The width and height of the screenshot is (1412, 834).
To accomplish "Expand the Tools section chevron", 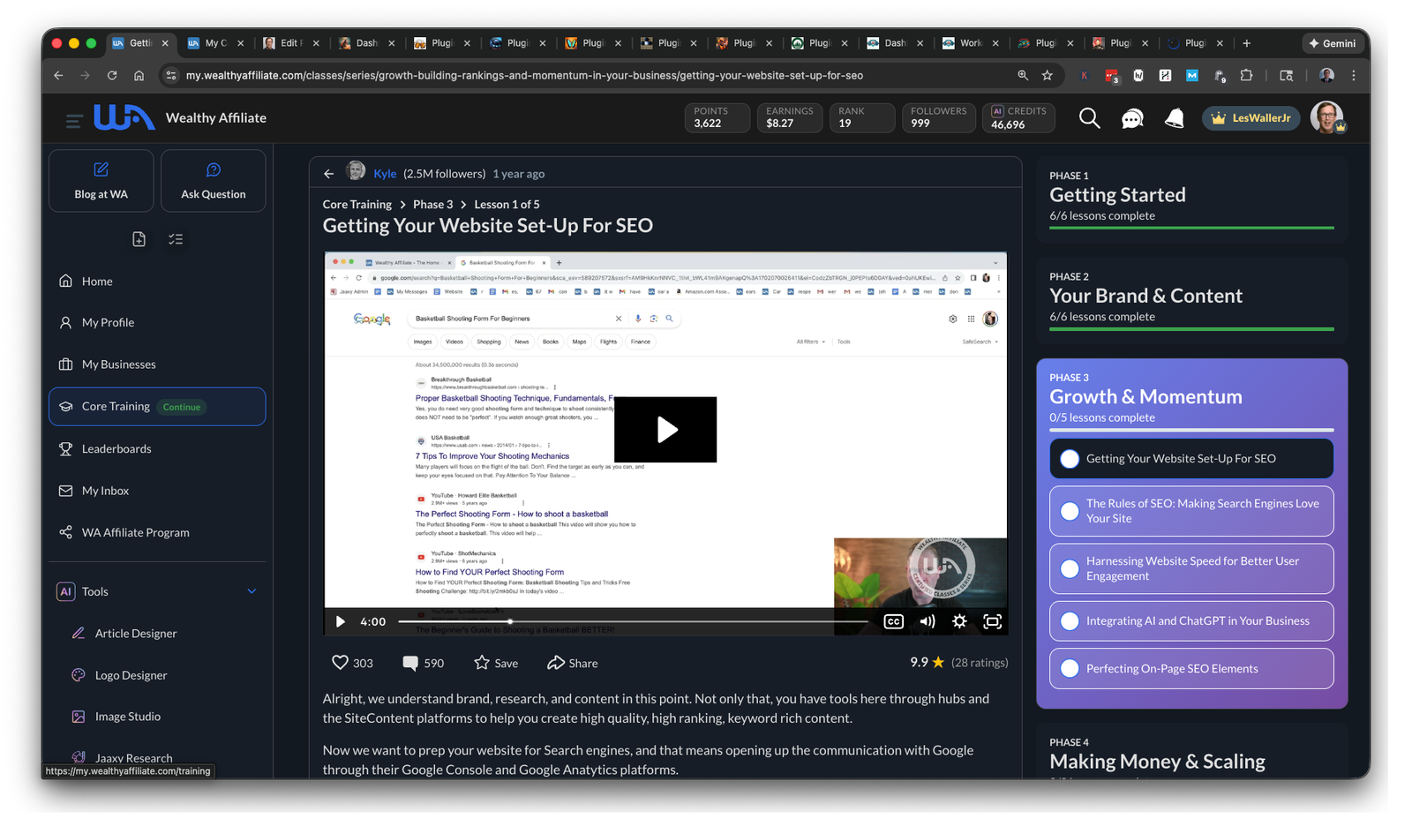I will [252, 591].
